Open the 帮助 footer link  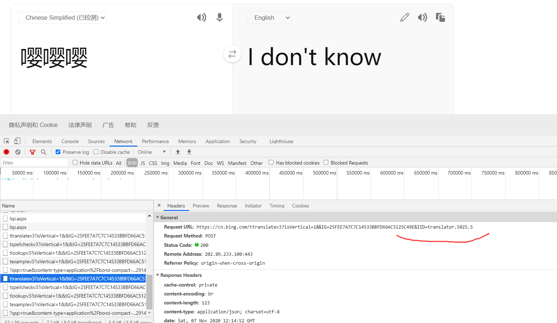[130, 125]
